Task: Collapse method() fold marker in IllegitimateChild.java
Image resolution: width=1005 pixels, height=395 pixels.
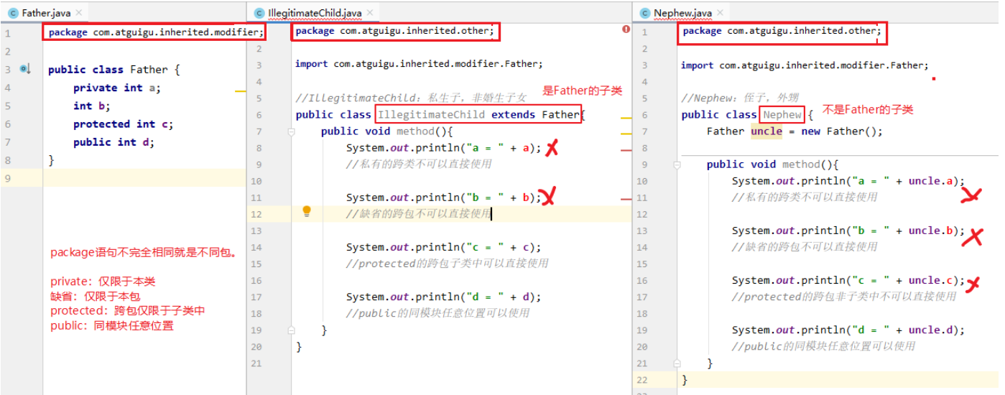Action: pyautogui.click(x=292, y=131)
